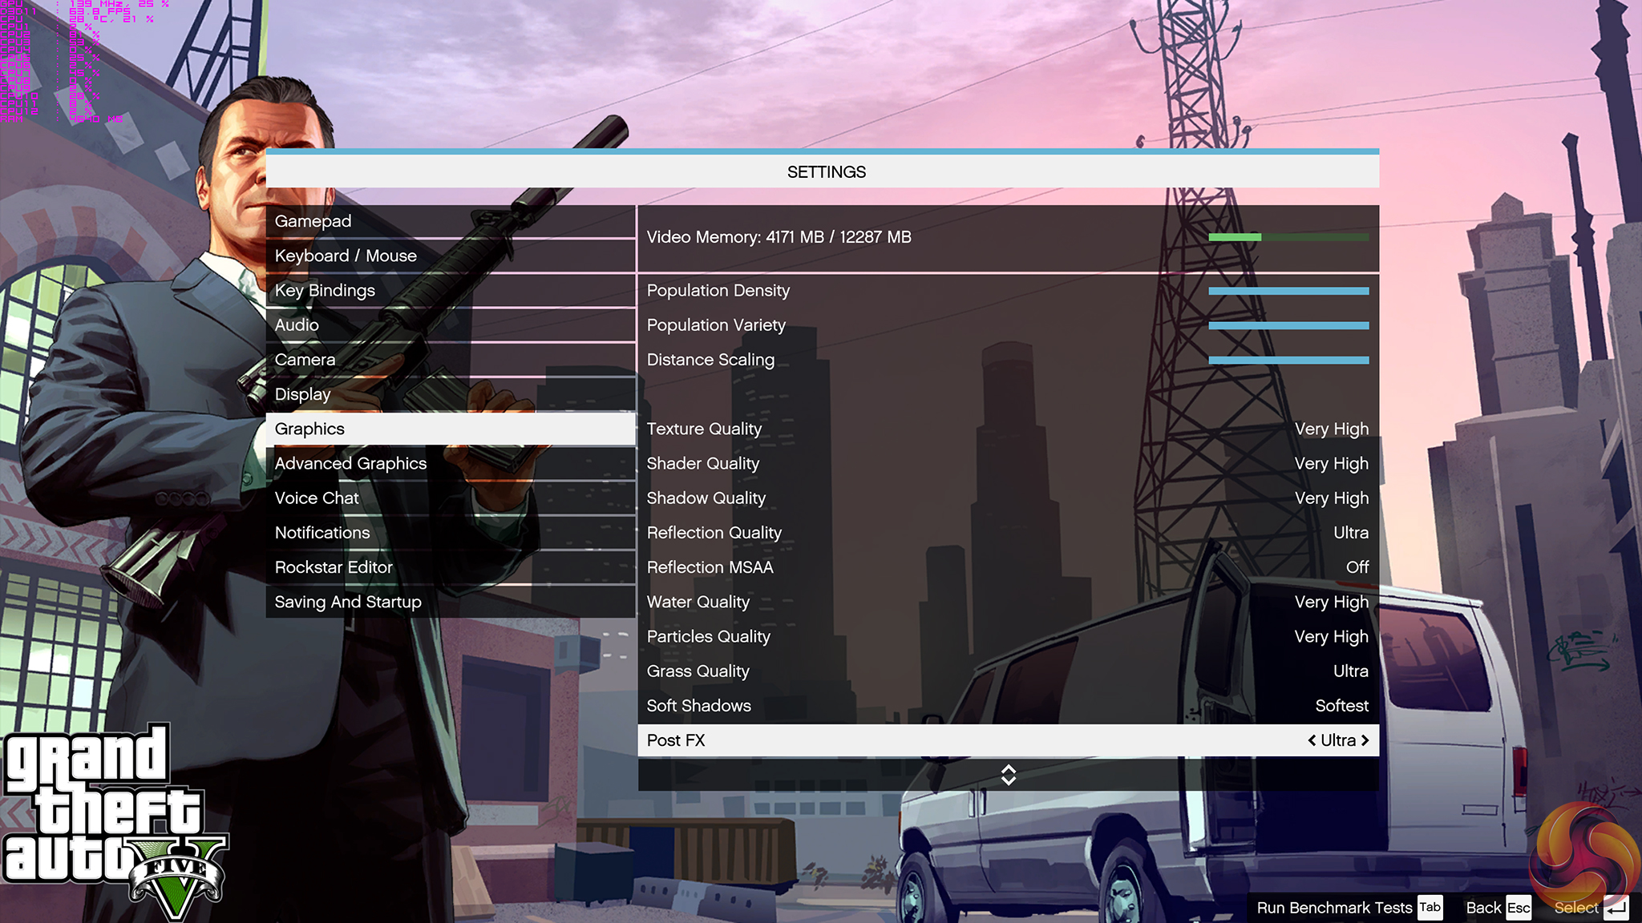Click the left arrow beside Post FX Ultra

pos(1312,740)
